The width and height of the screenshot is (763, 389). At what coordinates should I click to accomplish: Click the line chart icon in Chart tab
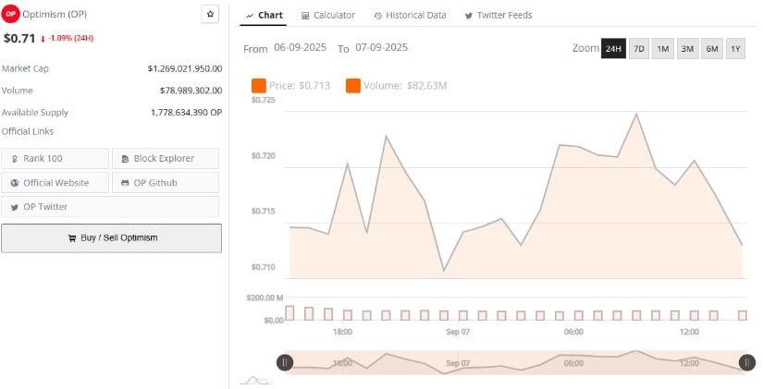[250, 16]
